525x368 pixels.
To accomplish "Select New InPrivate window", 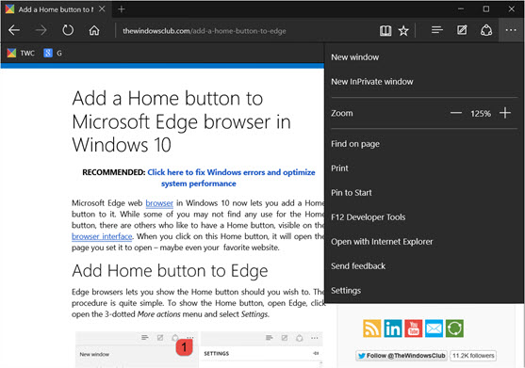I will tap(372, 82).
